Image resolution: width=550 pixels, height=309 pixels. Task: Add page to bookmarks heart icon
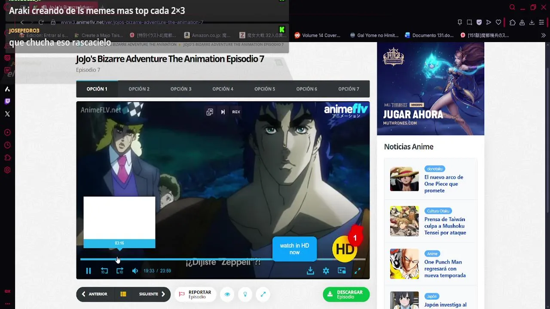[498, 22]
